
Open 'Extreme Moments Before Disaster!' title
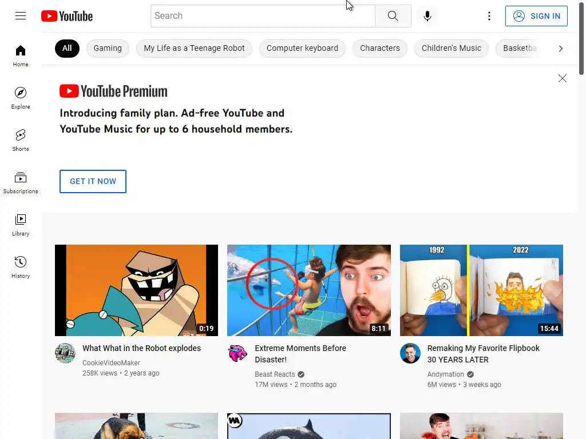click(x=300, y=353)
